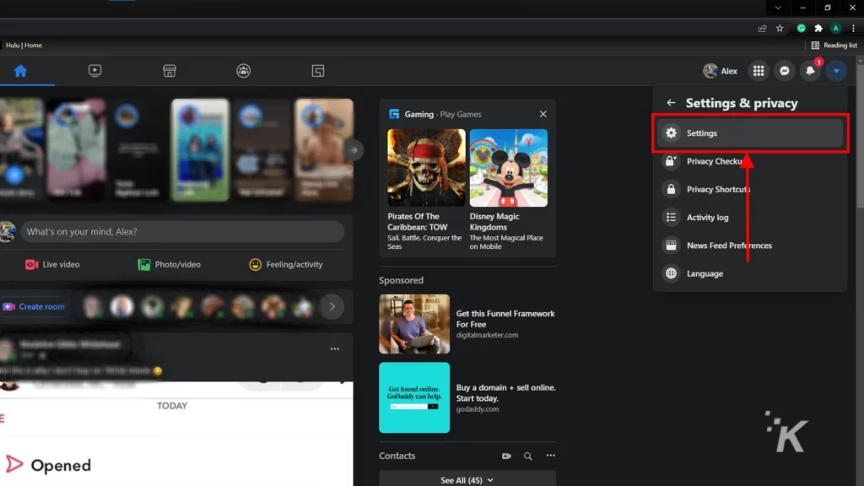Open News Feed Preferences
864x486 pixels.
750,246
